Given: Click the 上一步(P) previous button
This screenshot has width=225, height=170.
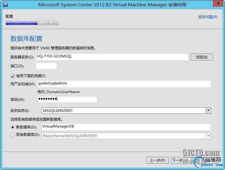Looking at the screenshot, I should (x=157, y=160).
